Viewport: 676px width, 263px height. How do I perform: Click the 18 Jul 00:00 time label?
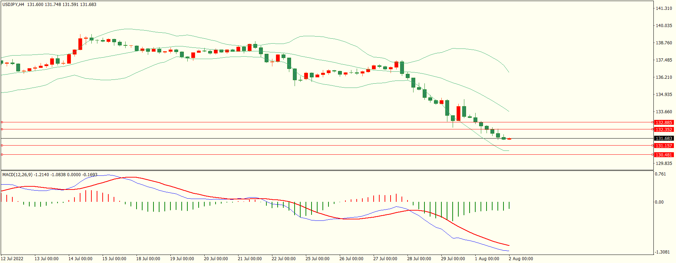coord(148,259)
